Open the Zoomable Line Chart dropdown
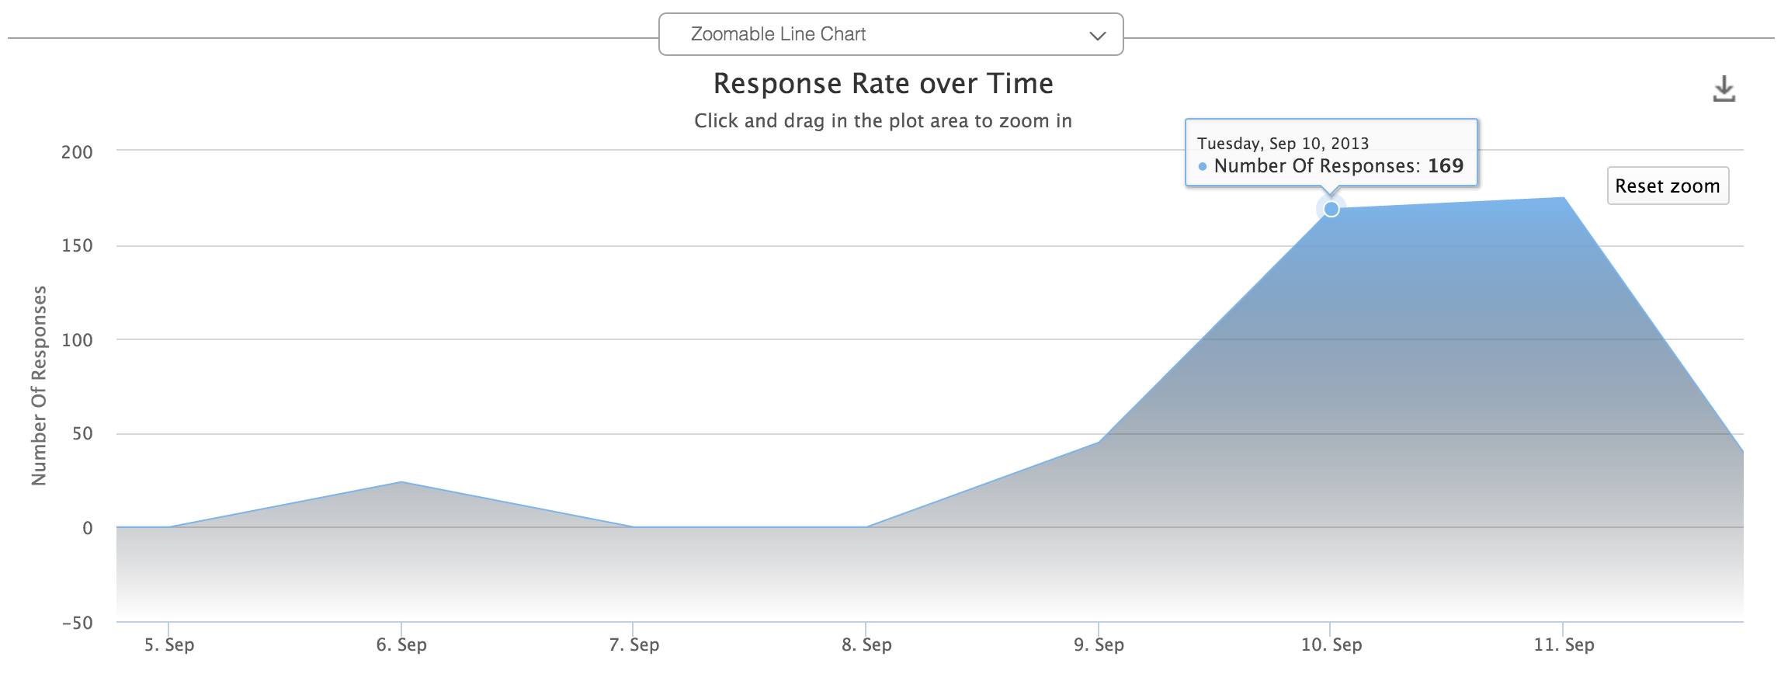This screenshot has height=674, width=1781. pyautogui.click(x=890, y=34)
